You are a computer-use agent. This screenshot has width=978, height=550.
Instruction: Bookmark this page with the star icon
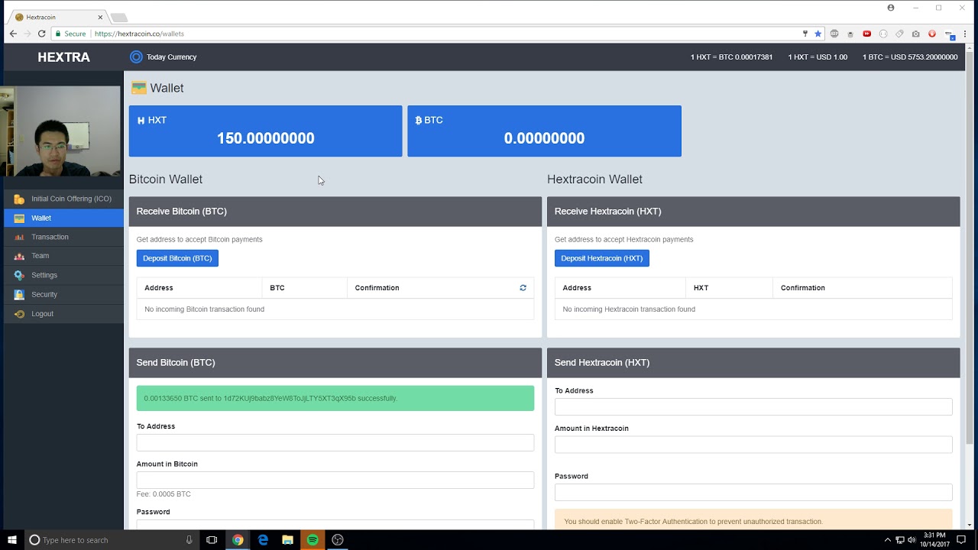(x=818, y=34)
